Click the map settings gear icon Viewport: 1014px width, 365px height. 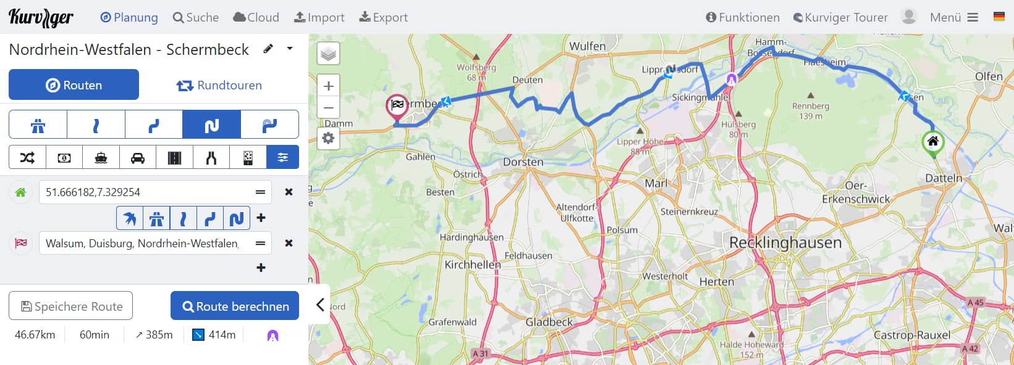(x=328, y=138)
